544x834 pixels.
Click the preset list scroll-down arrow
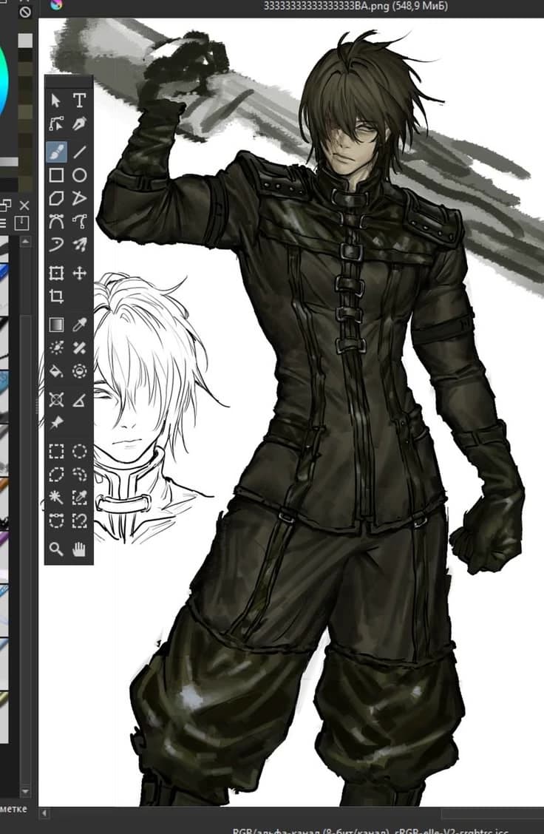(x=25, y=792)
